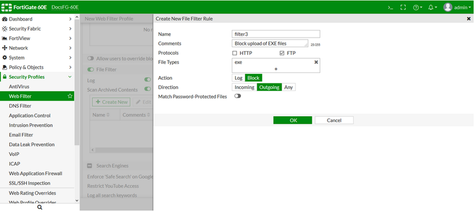Click the fullscreen toggle icon

403,8
